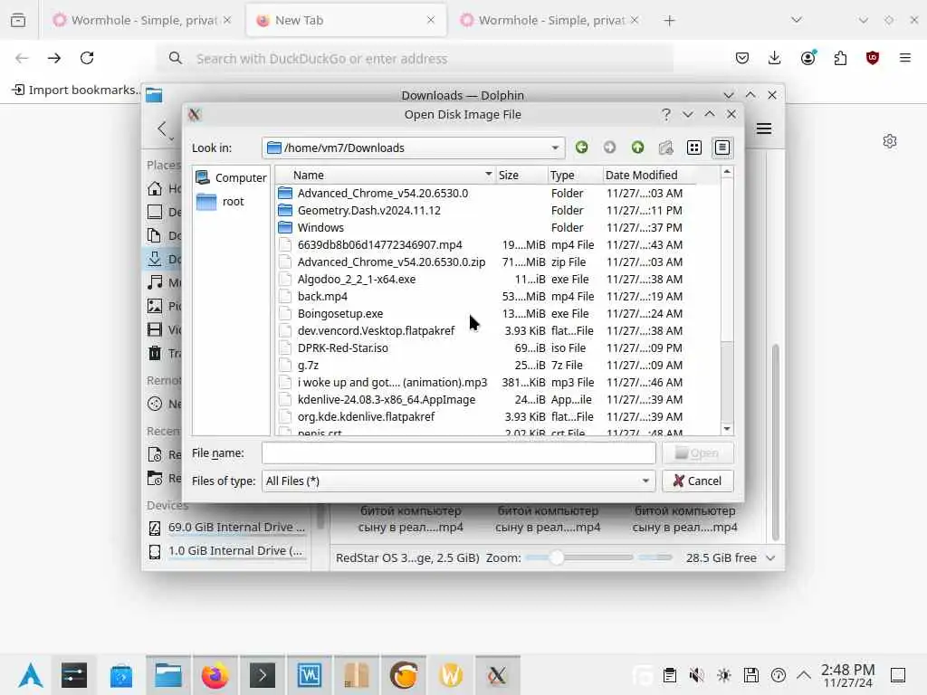927x695 pixels.
Task: Click Import bookmarks link
Action: [76, 90]
